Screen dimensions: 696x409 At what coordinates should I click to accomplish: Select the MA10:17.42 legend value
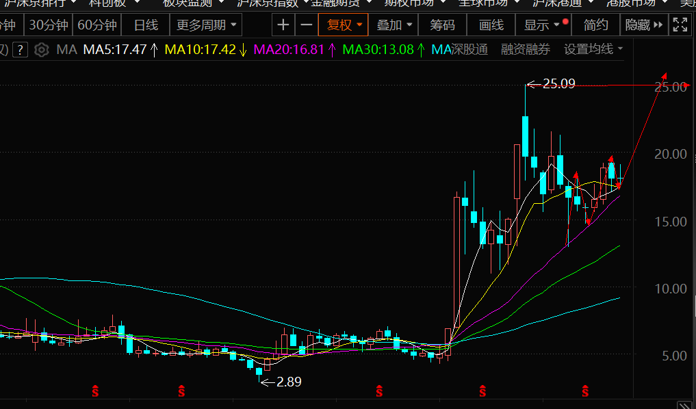201,49
